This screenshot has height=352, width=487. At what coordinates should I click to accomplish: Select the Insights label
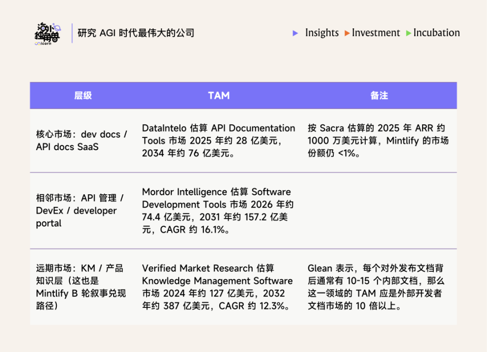322,32
